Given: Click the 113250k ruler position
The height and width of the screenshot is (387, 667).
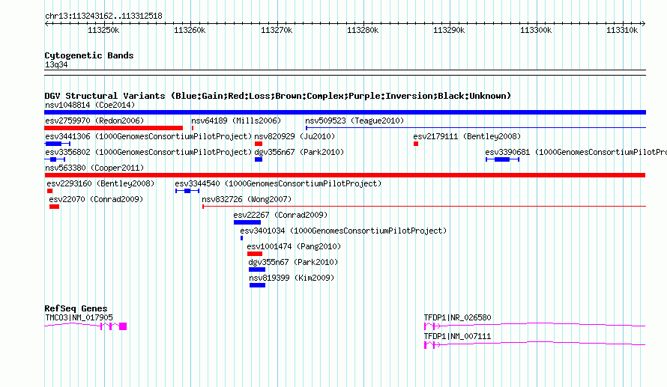Looking at the screenshot, I should (103, 30).
